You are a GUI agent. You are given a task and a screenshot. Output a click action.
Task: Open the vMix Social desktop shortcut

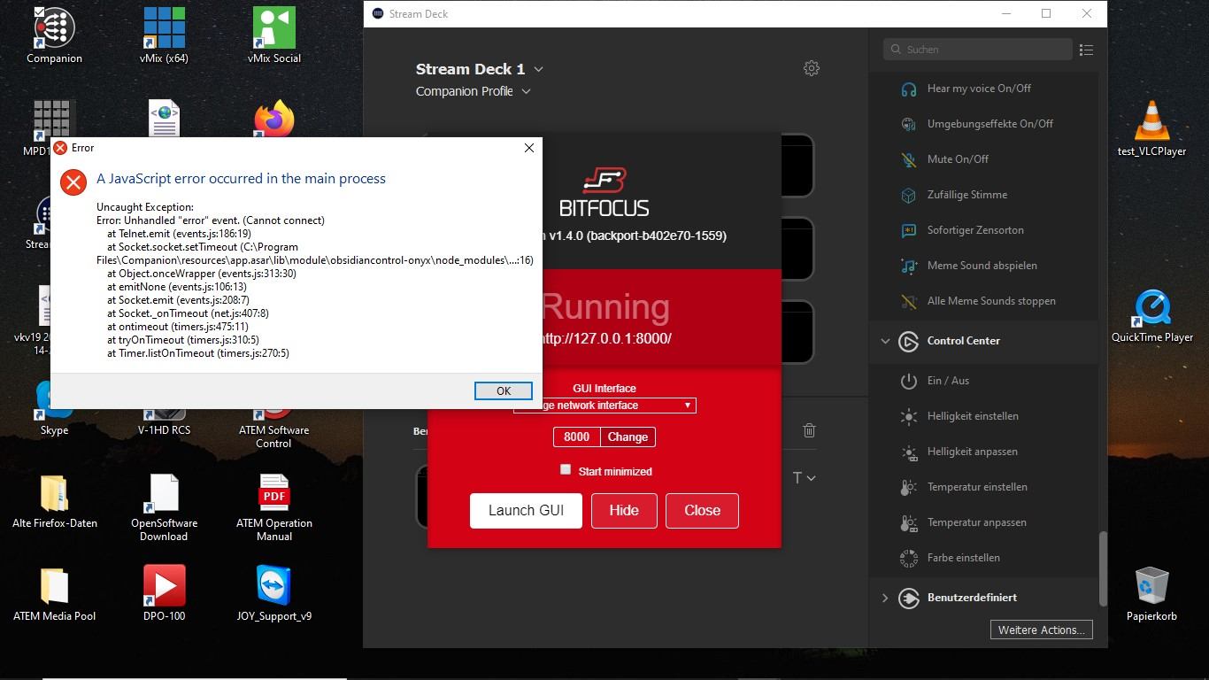click(274, 36)
